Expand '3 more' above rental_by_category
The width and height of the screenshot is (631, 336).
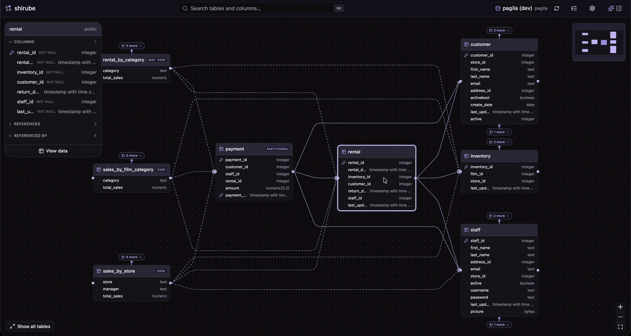pyautogui.click(x=131, y=45)
